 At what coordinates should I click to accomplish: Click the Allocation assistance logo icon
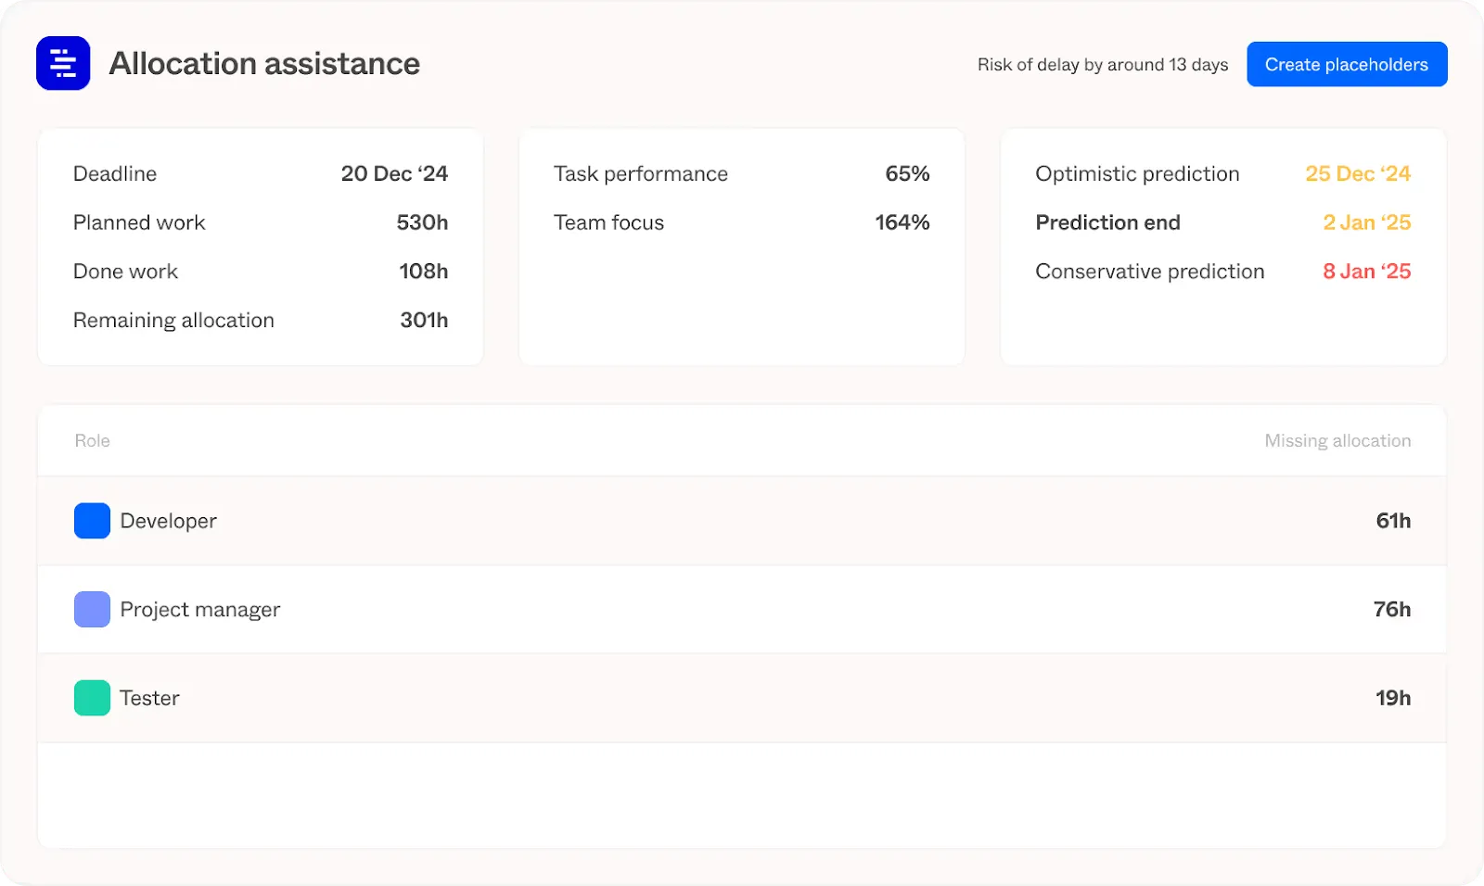63,63
